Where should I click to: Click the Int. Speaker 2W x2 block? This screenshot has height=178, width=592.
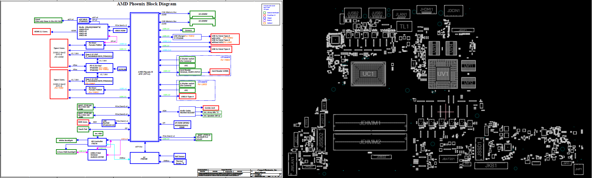[x=212, y=116]
